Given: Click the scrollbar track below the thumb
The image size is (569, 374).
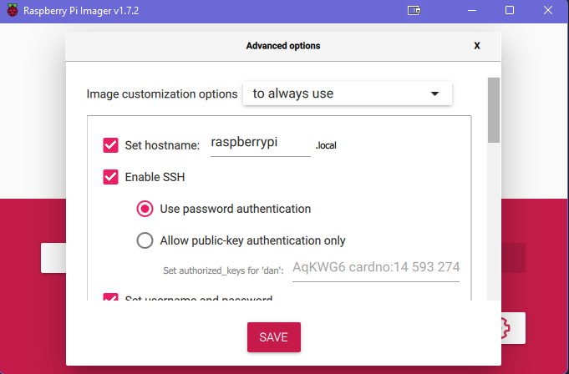Looking at the screenshot, I should tap(494, 221).
